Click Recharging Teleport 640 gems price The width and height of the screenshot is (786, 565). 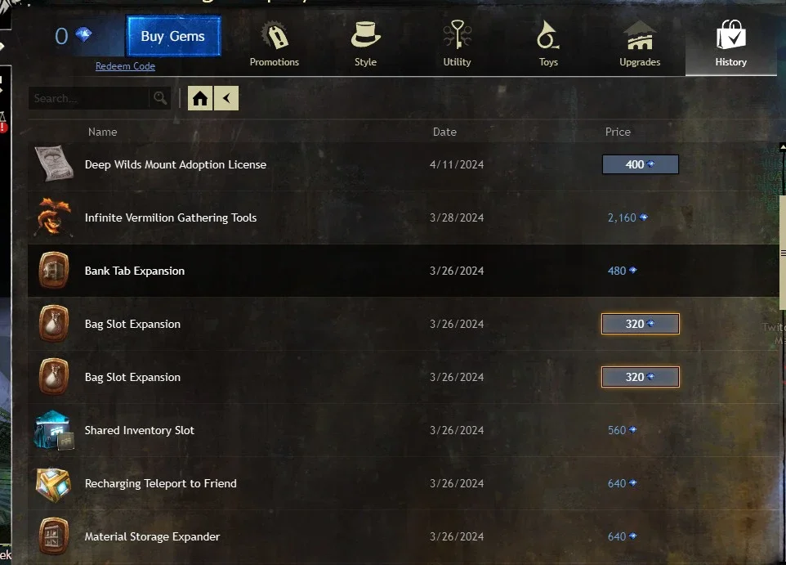[x=622, y=484]
